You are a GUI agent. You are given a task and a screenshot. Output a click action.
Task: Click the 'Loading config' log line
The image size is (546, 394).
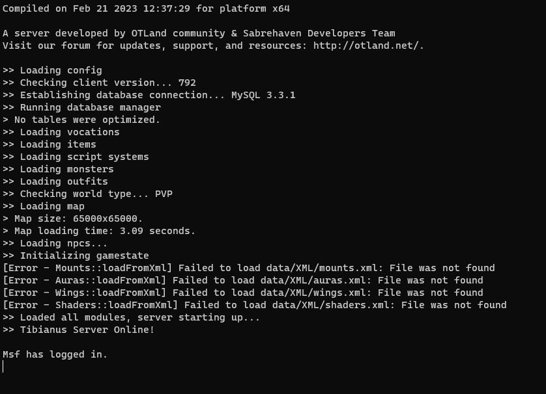(52, 70)
